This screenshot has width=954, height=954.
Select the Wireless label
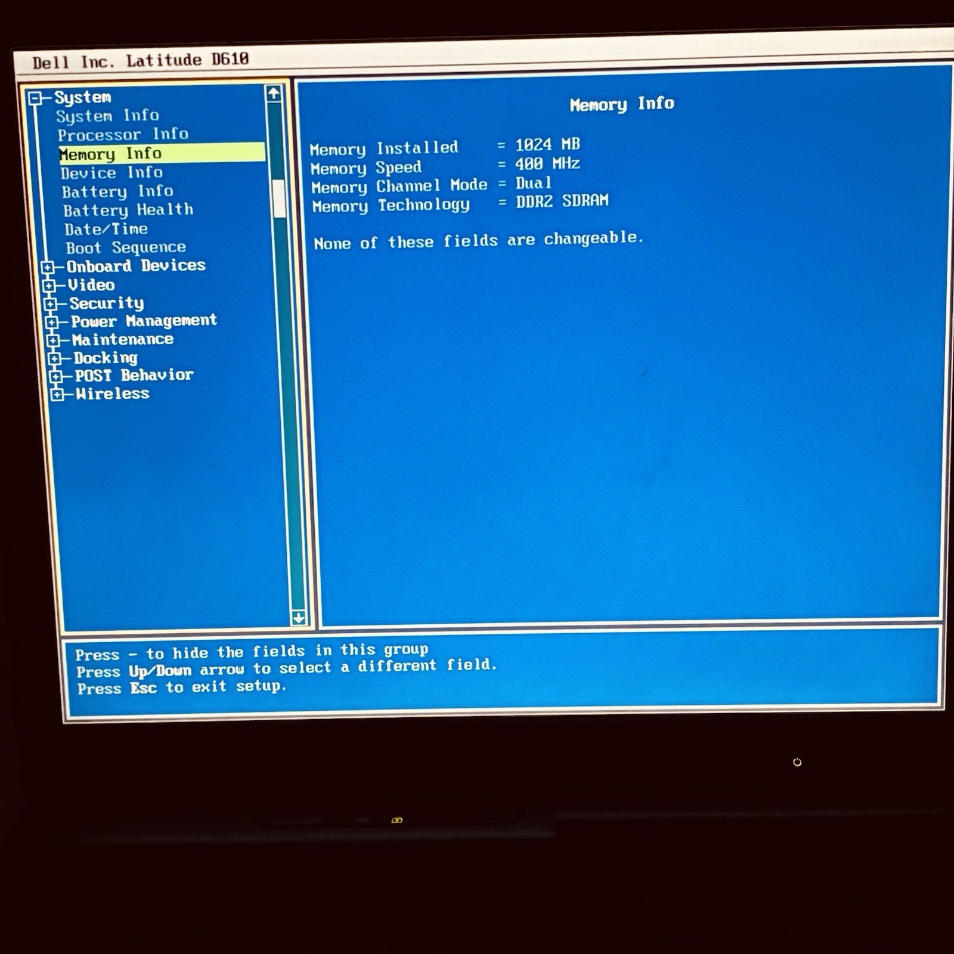[112, 394]
